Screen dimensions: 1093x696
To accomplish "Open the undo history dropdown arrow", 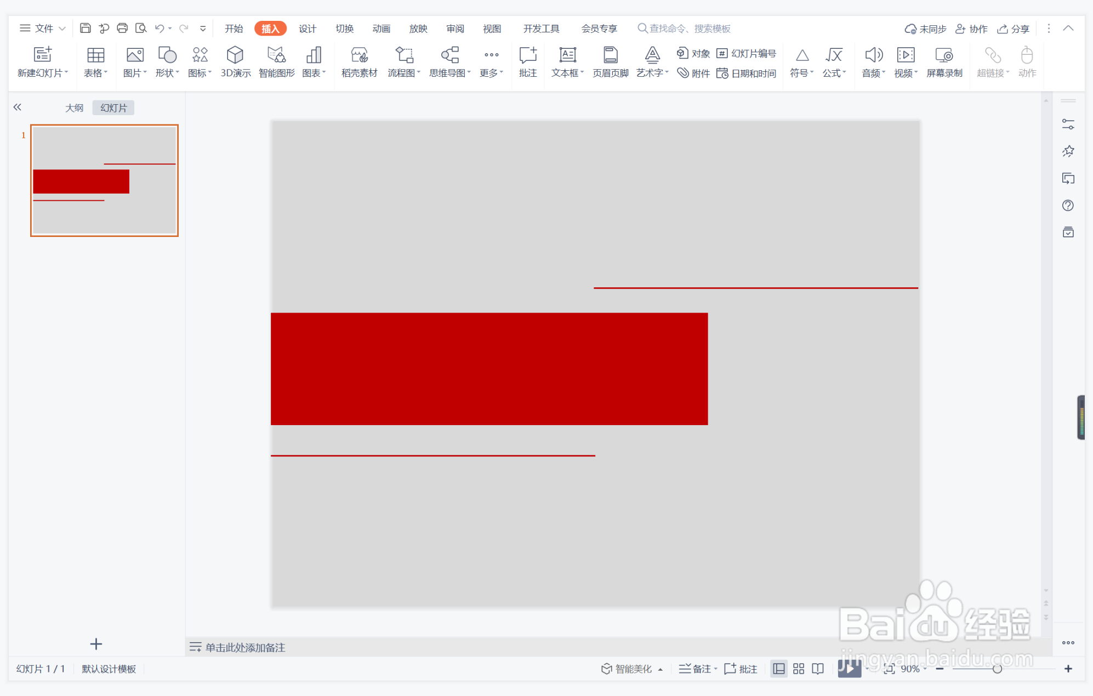I will click(170, 28).
